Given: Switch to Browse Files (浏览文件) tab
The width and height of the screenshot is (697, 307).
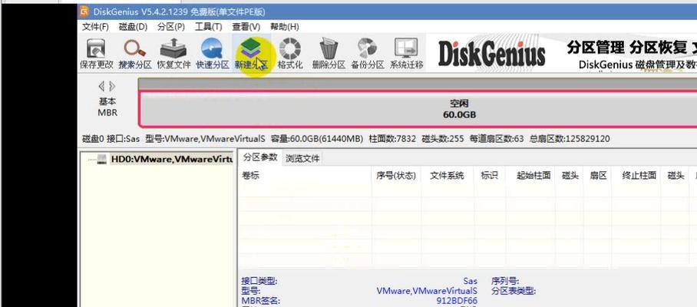Looking at the screenshot, I should 302,158.
